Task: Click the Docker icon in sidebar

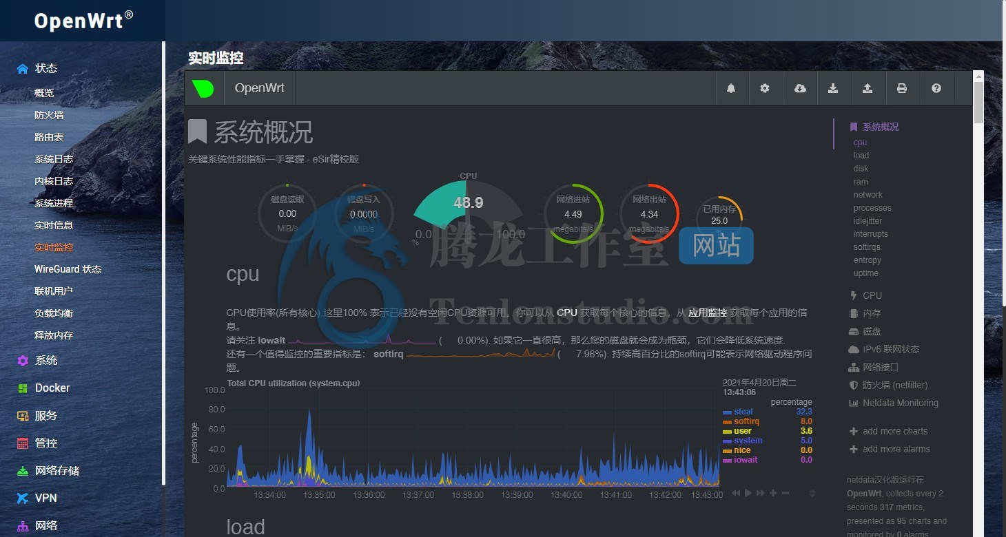Action: click(x=23, y=388)
